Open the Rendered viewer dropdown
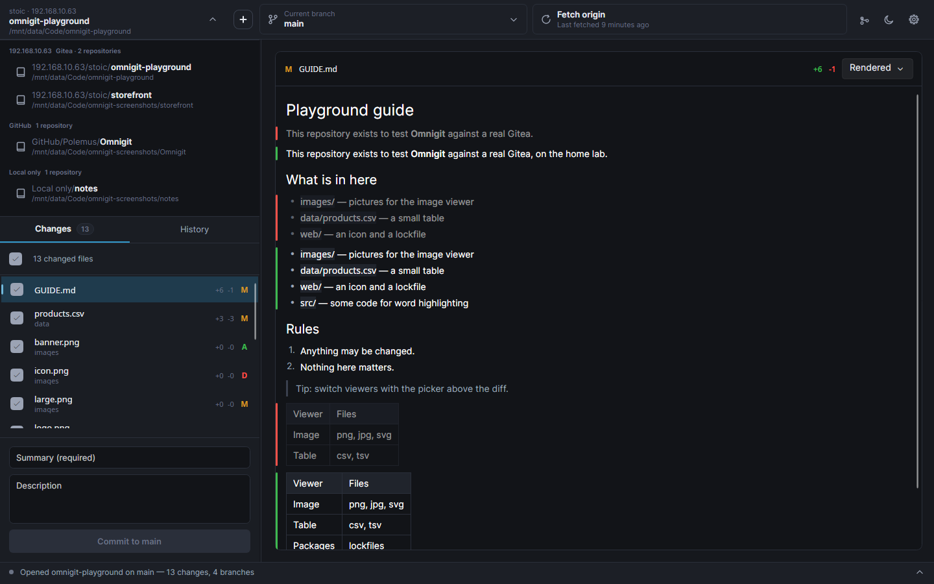934x584 pixels. click(877, 68)
